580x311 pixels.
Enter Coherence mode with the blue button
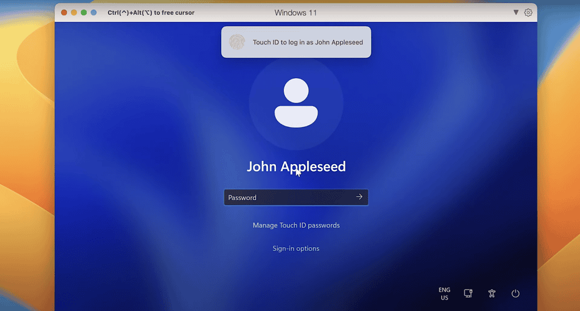click(93, 12)
